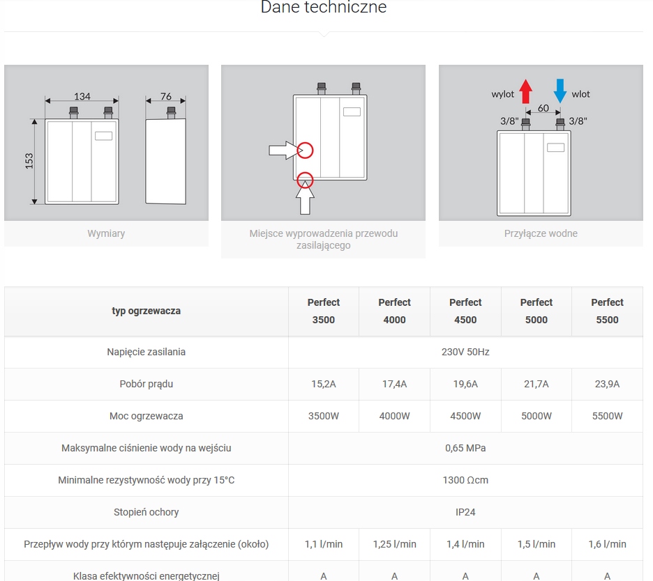Open the Wymiary dimensions diagram thumbnail

tap(106, 143)
